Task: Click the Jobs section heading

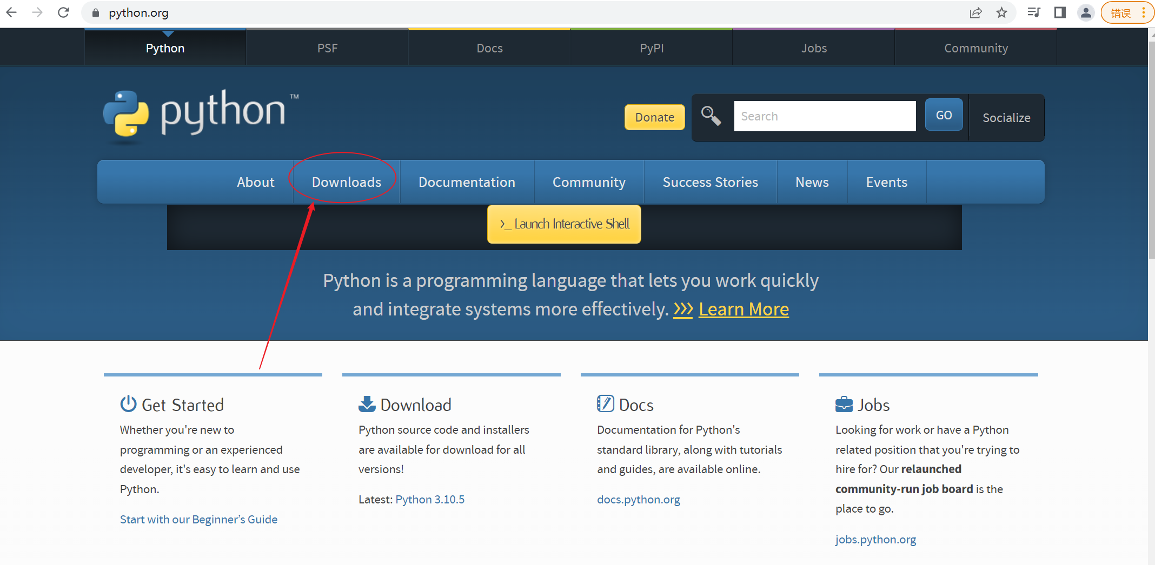Action: pyautogui.click(x=874, y=405)
